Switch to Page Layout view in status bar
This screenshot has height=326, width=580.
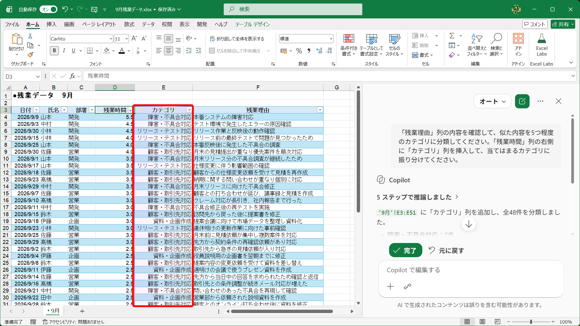[x=482, y=322]
